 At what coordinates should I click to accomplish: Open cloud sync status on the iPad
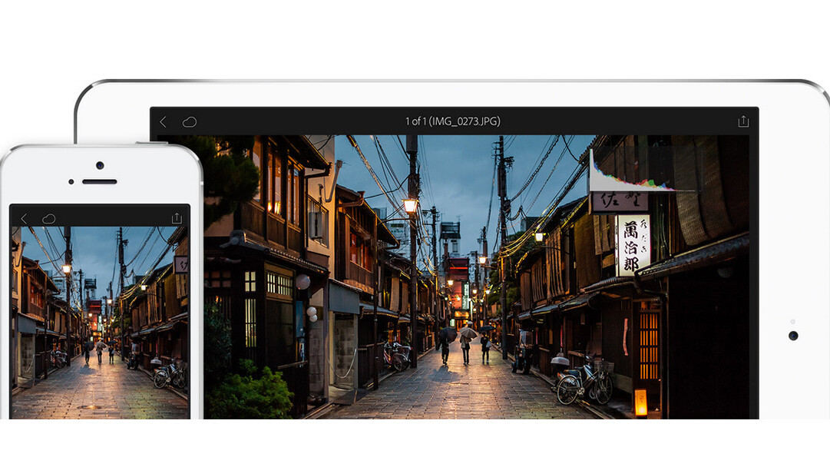pos(189,121)
